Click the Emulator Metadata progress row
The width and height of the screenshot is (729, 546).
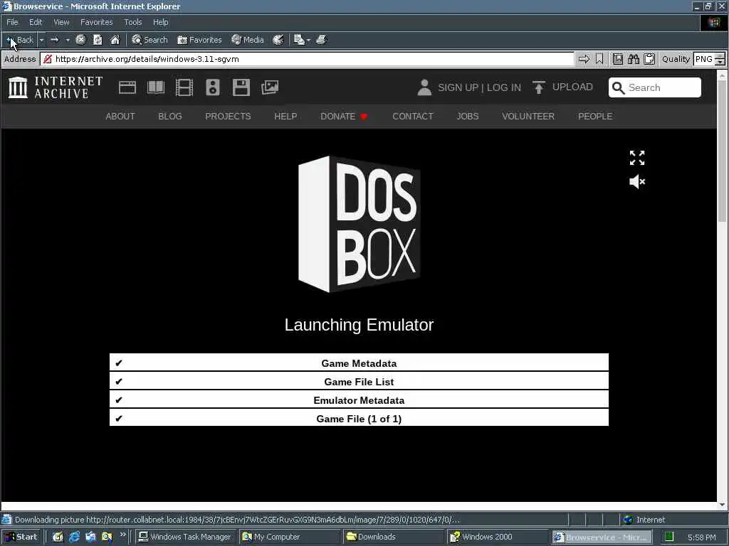point(359,400)
